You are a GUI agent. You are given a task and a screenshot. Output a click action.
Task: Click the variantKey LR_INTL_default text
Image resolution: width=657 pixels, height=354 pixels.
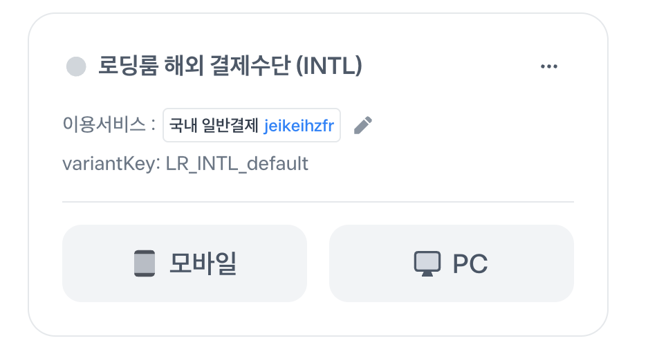click(185, 163)
